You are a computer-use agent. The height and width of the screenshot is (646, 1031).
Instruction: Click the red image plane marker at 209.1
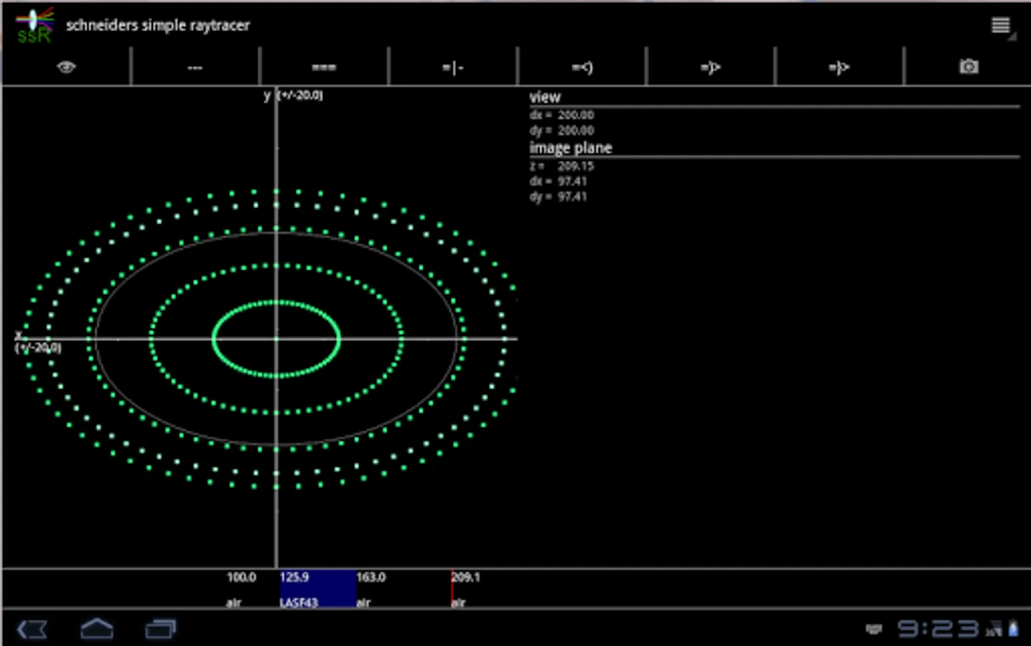coord(453,589)
